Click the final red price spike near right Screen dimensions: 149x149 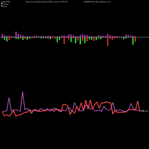(x=138, y=101)
